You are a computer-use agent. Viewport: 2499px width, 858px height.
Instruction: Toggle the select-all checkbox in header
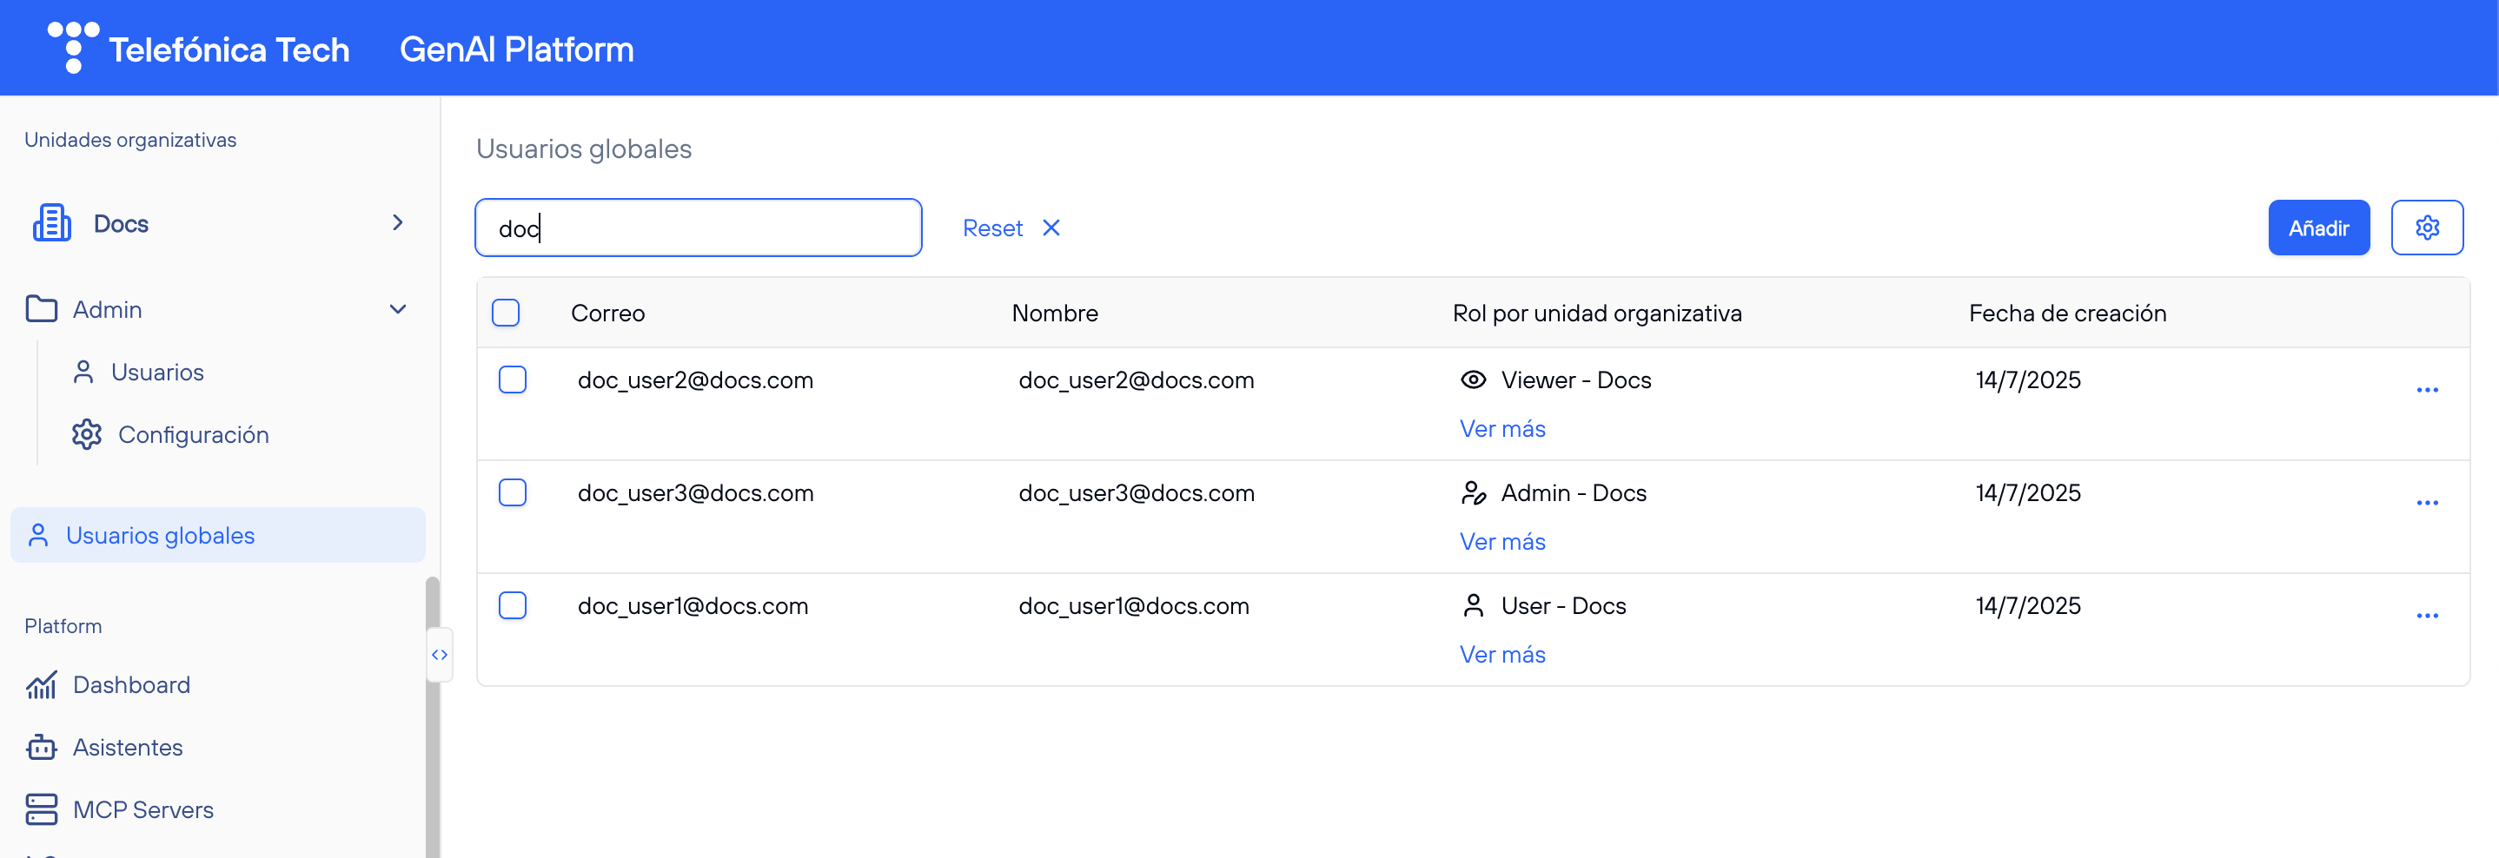tap(506, 313)
